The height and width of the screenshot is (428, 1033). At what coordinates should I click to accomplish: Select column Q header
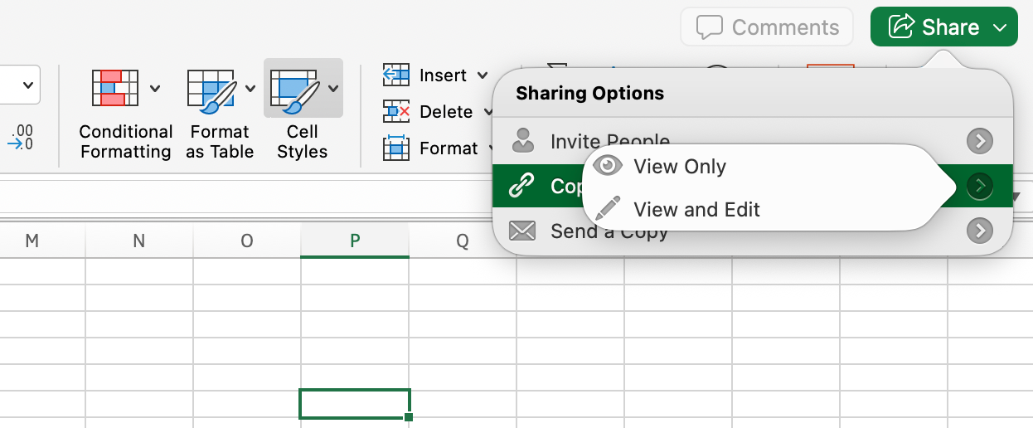[x=463, y=241]
